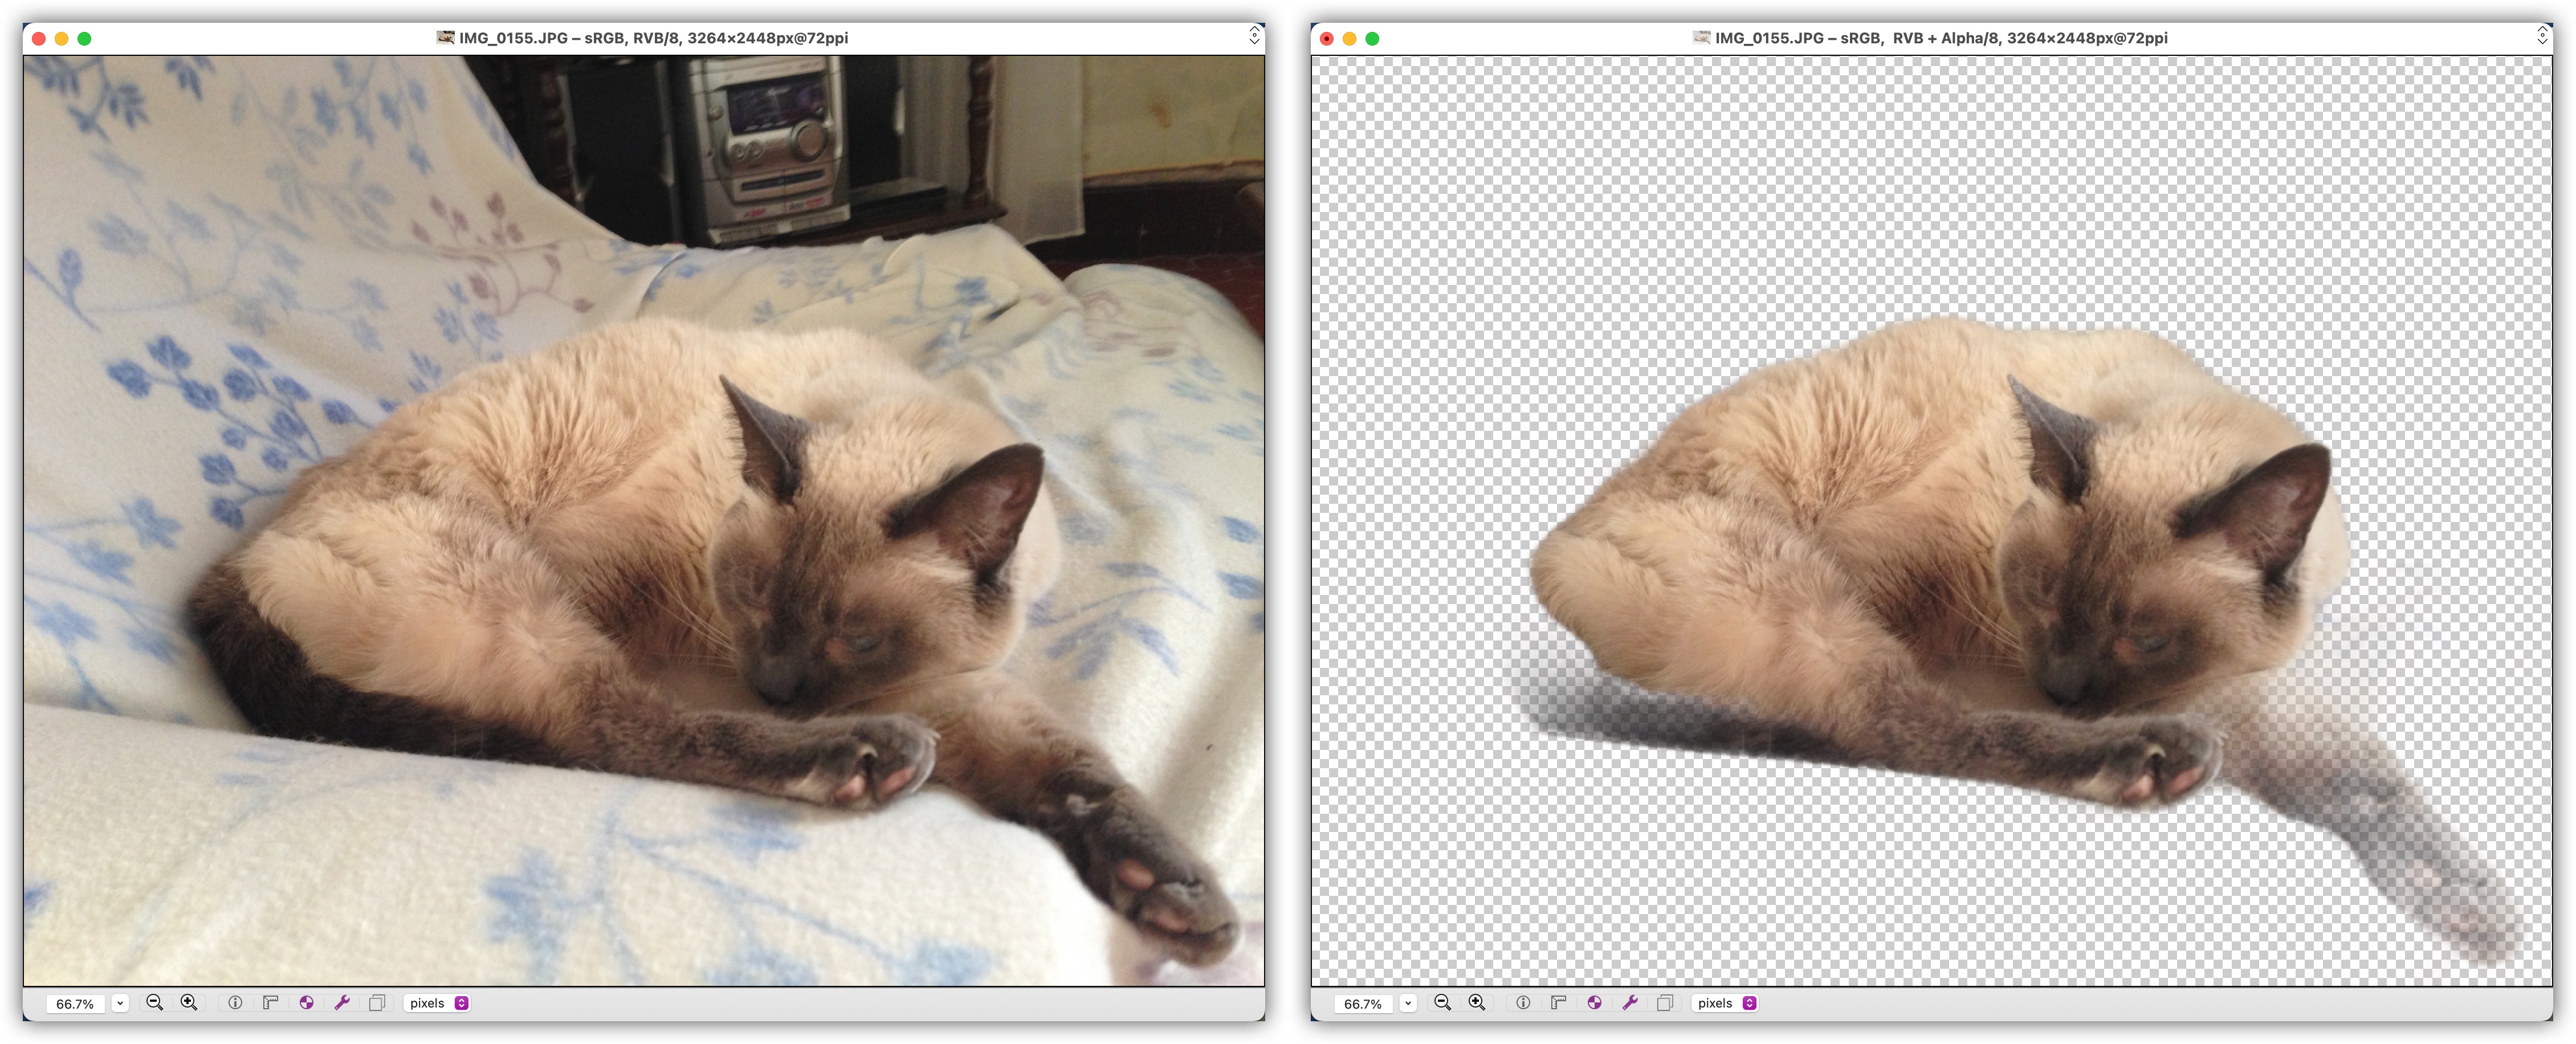The height and width of the screenshot is (1044, 2576).
Task: Open the zoom preset dropdown in the Alpha/8 window
Action: (x=1408, y=1003)
